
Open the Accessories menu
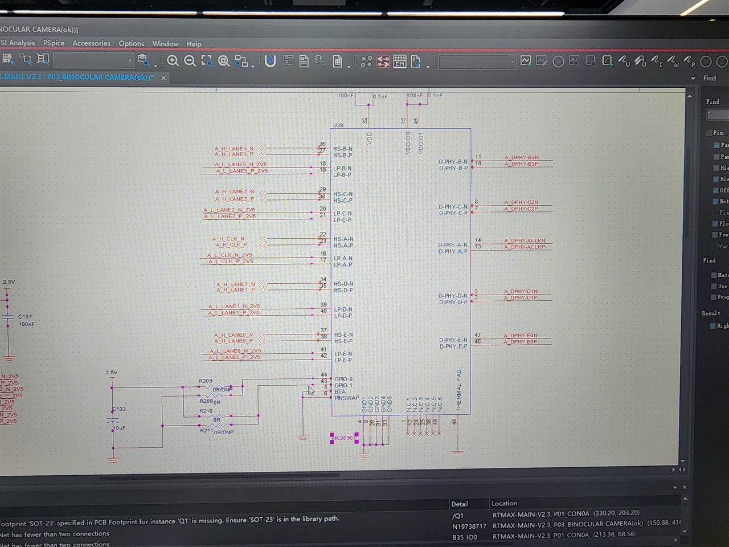tap(91, 43)
